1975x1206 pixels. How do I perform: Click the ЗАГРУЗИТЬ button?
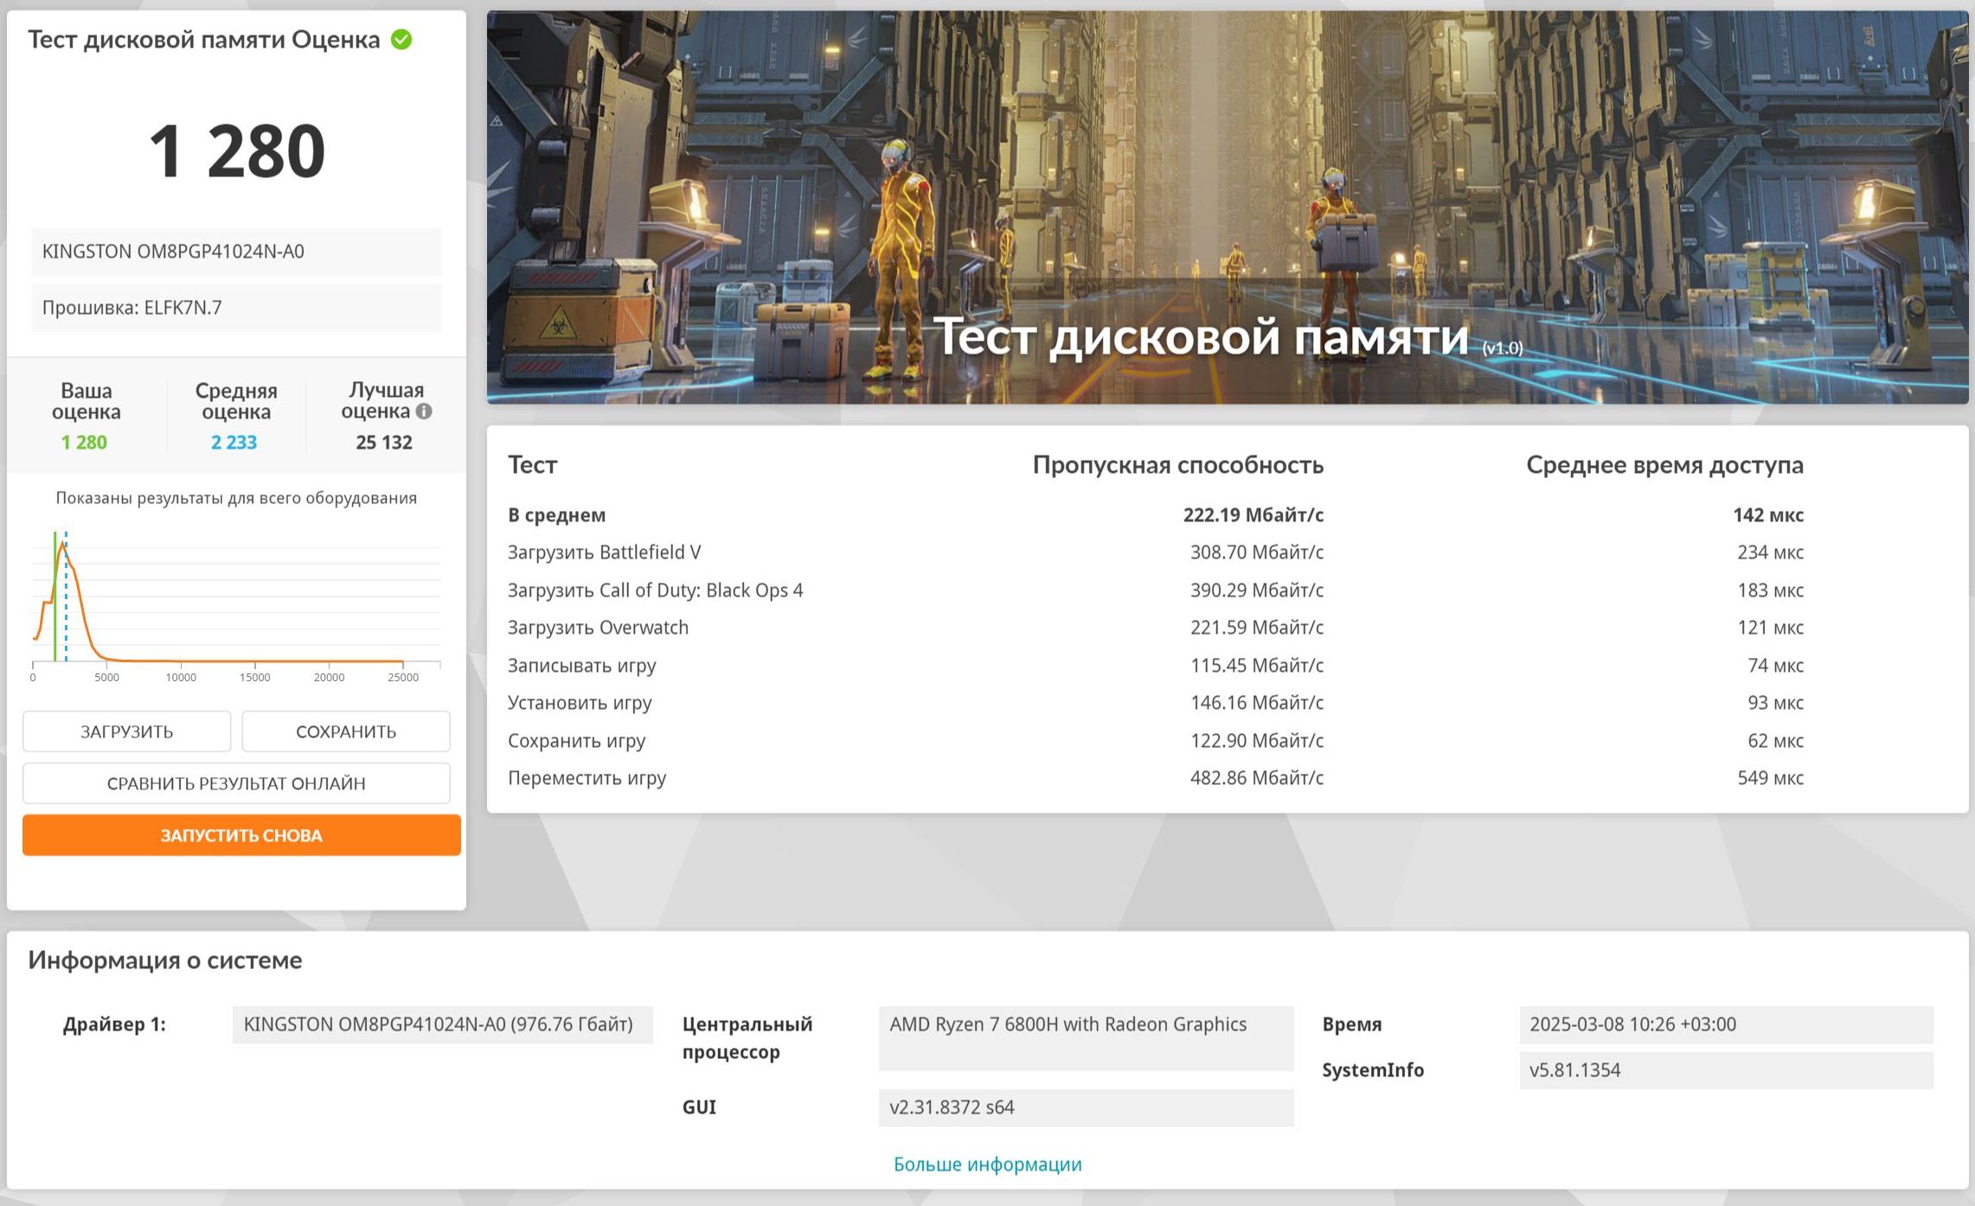tap(126, 731)
